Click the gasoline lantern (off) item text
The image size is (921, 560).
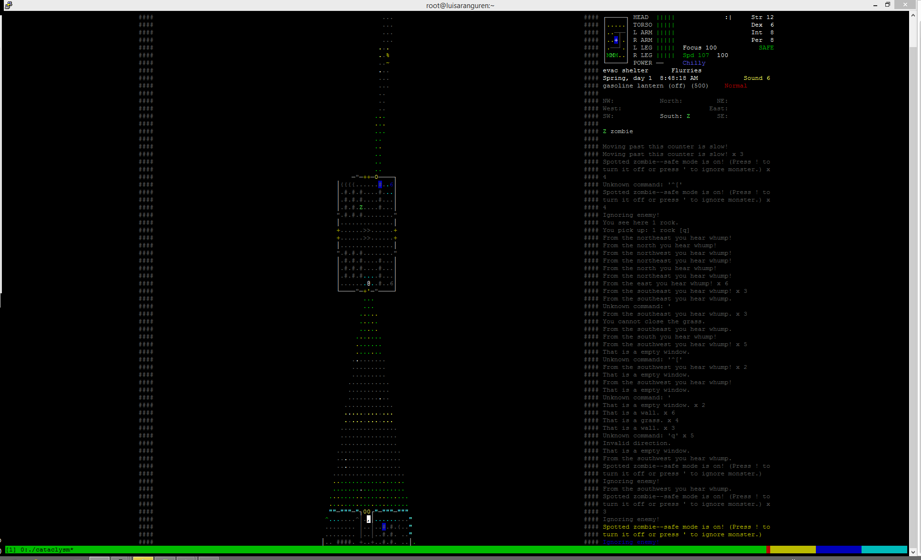pyautogui.click(x=644, y=86)
